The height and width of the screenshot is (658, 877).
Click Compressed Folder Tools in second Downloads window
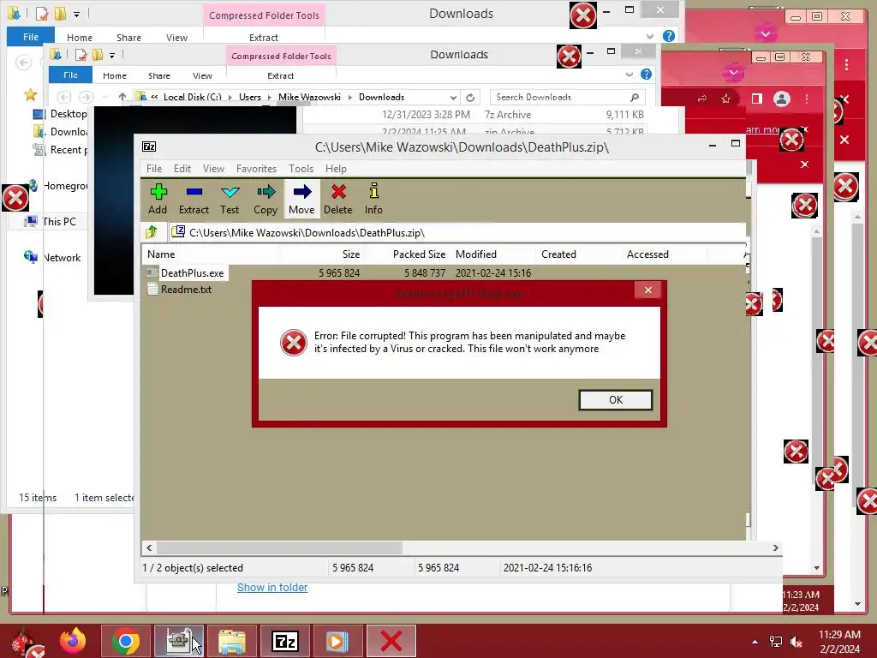pyautogui.click(x=281, y=56)
